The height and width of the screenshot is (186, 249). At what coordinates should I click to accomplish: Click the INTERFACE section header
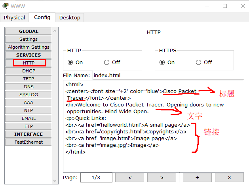click(x=29, y=134)
